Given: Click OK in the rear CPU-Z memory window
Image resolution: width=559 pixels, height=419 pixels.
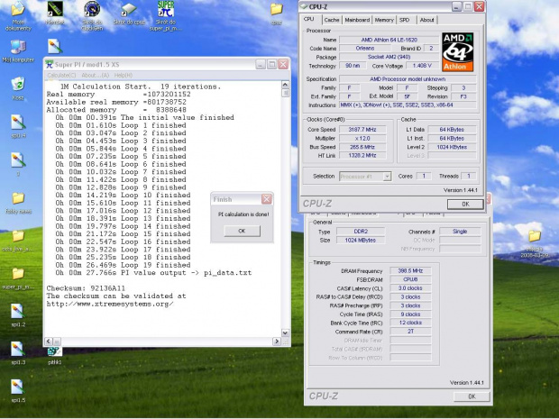Looking at the screenshot, I should (472, 396).
